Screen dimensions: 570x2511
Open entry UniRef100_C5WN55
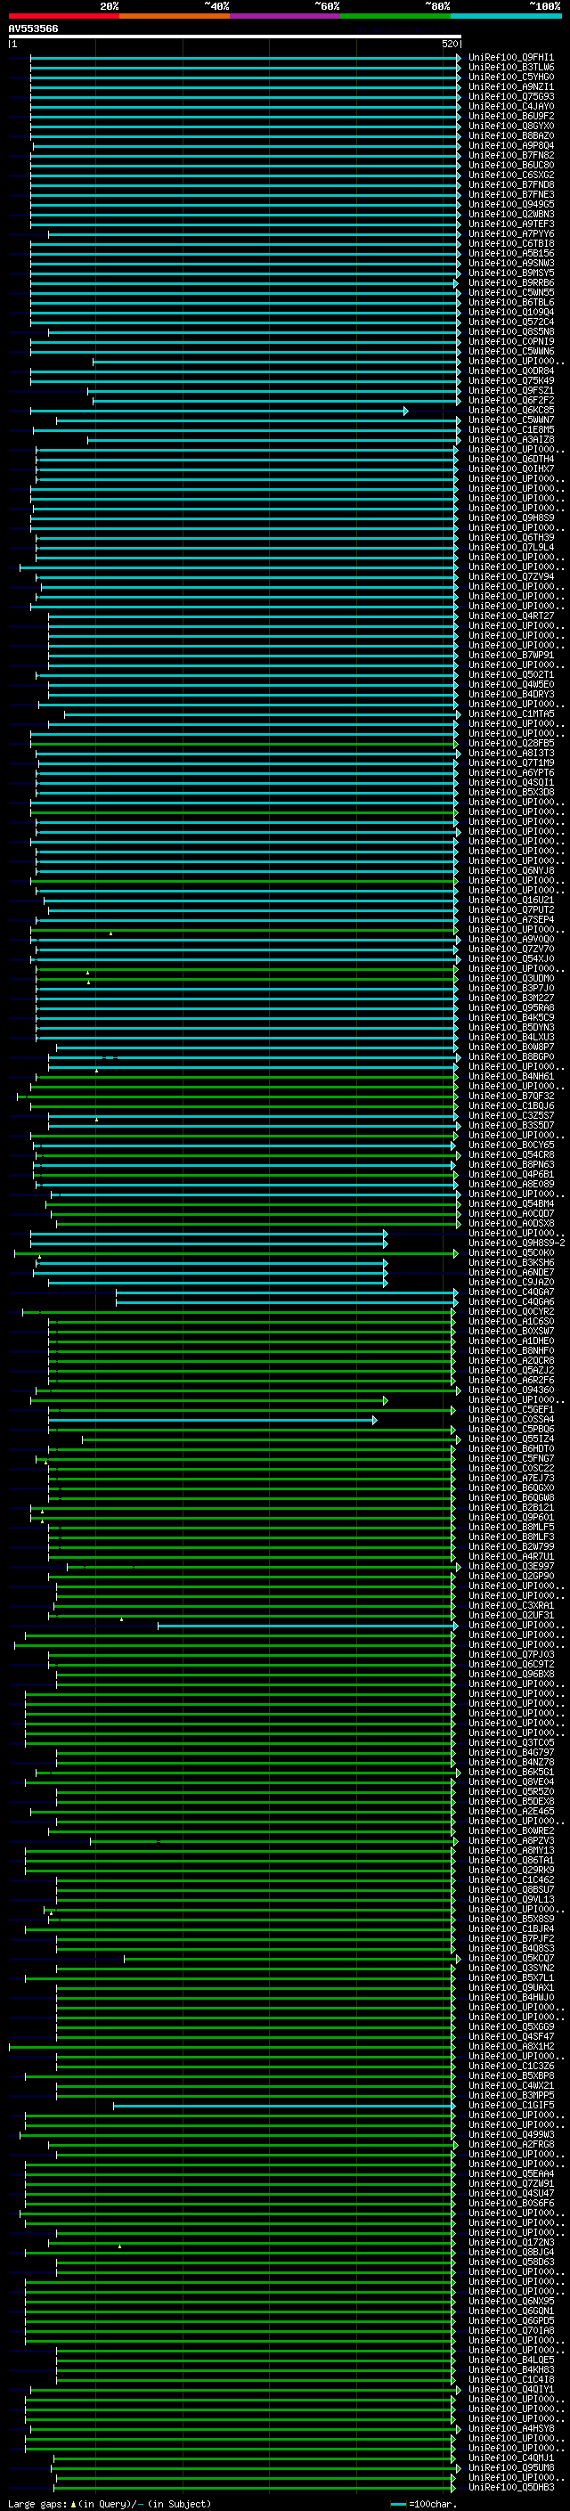(x=511, y=292)
